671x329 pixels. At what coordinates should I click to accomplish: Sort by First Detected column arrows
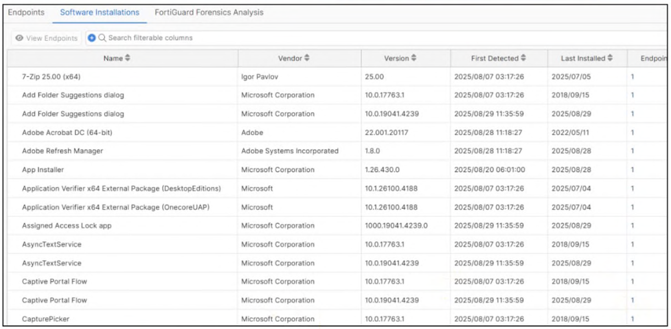(x=523, y=58)
